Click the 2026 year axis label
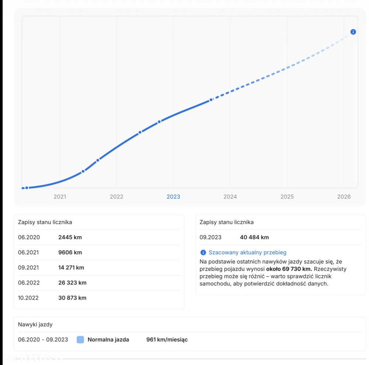The height and width of the screenshot is (365, 369). (x=344, y=197)
